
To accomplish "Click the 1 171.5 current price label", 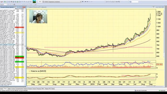I will [159, 14].
